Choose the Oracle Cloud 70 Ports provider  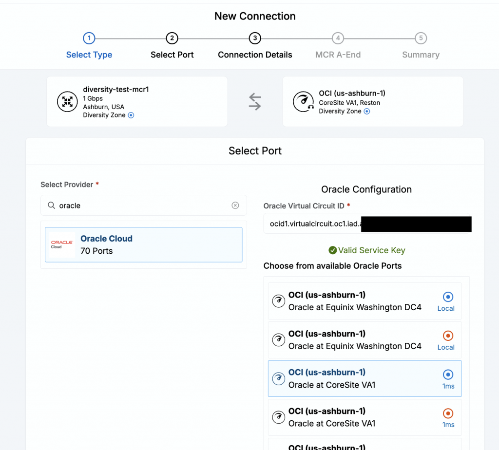tap(144, 244)
